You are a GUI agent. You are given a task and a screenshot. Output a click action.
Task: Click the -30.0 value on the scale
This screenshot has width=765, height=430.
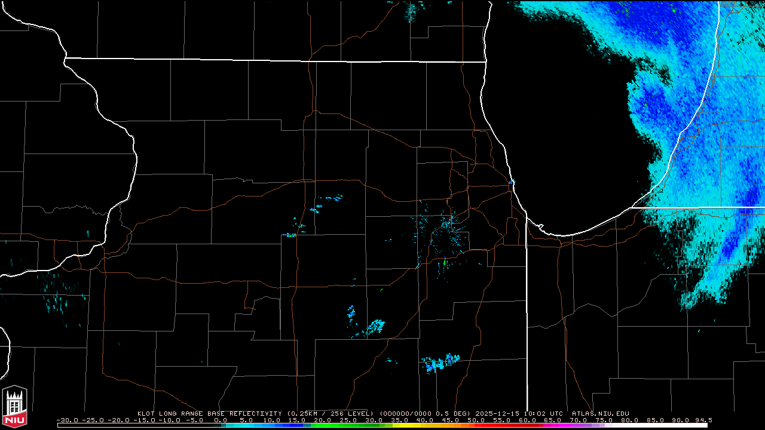(66, 420)
